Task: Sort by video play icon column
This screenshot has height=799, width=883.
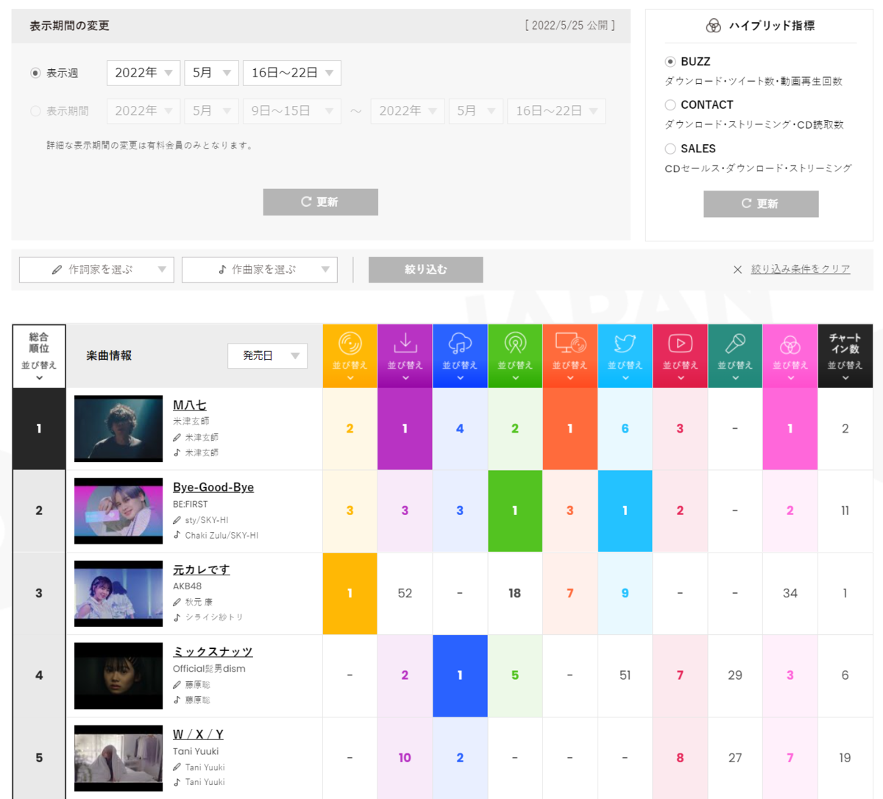Action: (x=680, y=356)
